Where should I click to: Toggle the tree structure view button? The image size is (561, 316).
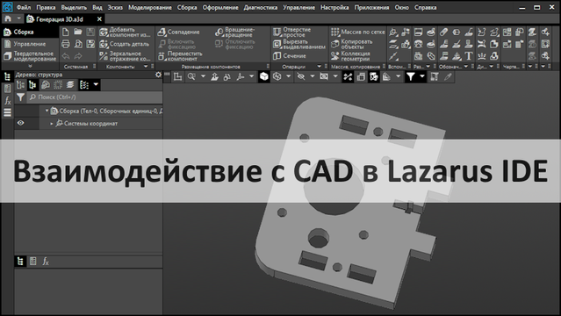point(32,85)
